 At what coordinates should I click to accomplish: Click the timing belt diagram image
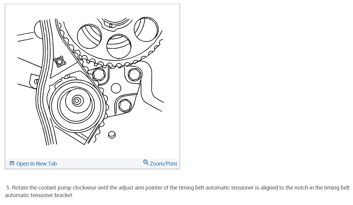[92, 81]
